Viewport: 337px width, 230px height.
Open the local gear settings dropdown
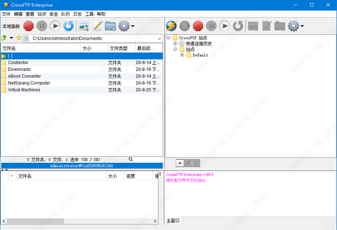126,26
